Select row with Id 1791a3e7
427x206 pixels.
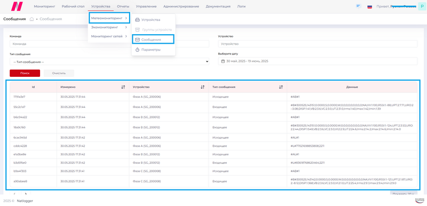click(x=213, y=97)
